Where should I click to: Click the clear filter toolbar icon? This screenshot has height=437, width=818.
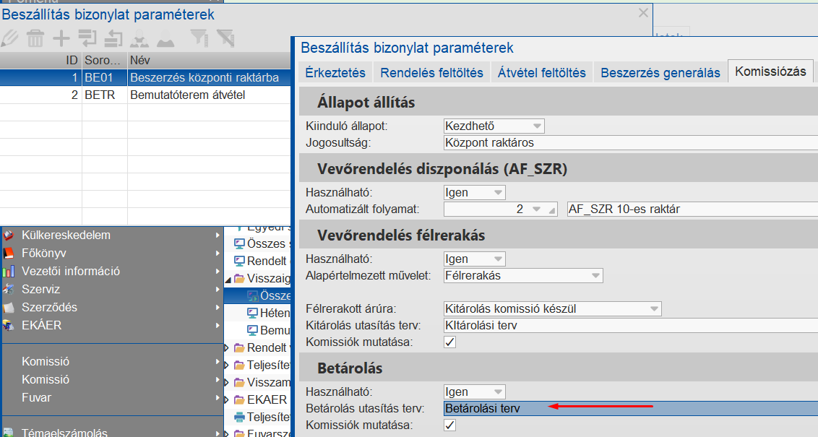(226, 38)
